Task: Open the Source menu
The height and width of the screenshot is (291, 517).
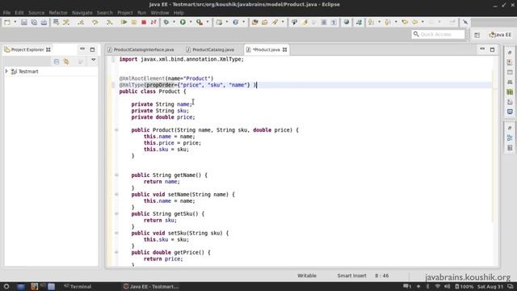Action: coord(36,13)
